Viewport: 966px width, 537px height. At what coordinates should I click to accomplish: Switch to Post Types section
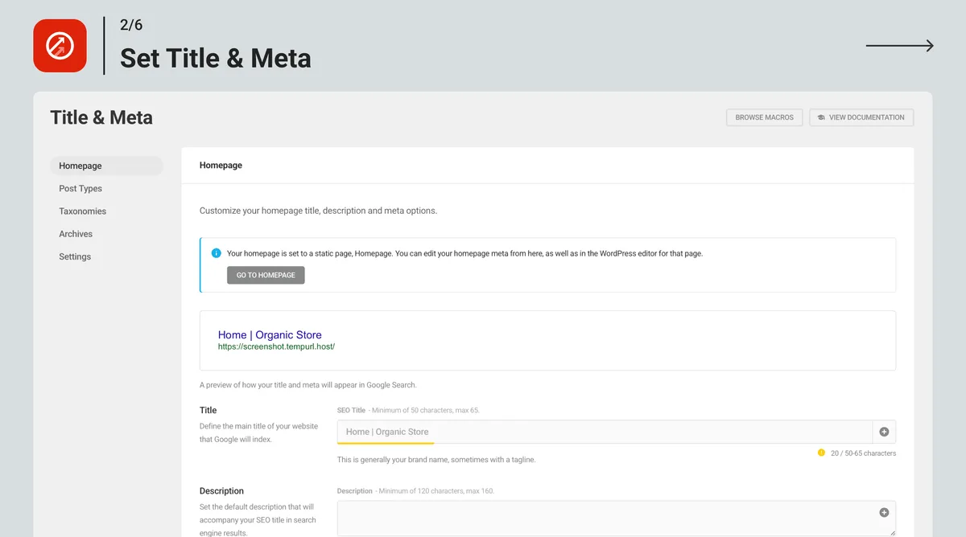point(80,188)
